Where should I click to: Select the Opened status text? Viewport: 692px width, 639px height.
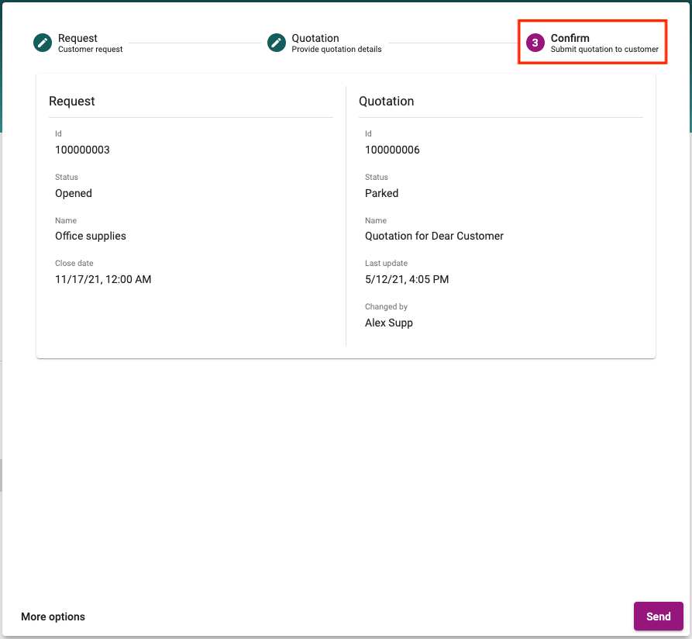74,193
